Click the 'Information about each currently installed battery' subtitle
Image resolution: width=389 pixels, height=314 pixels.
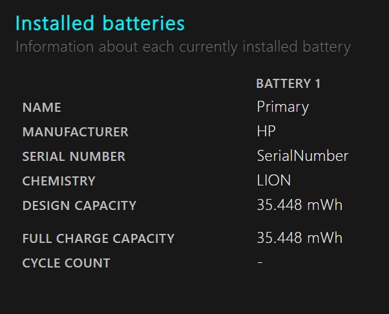point(183,47)
